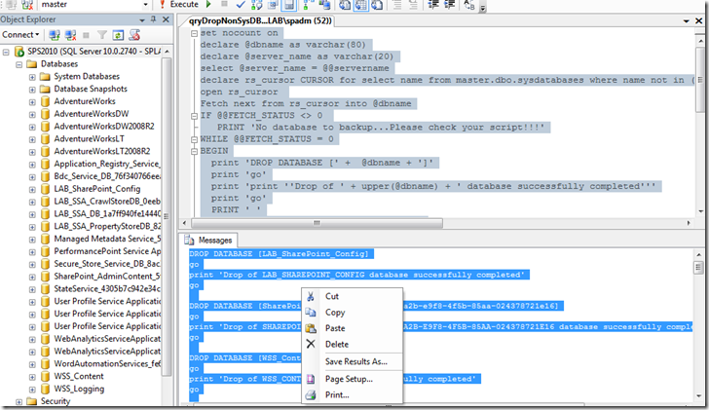Click the green Debug arrow icon
This screenshot has height=410, width=709.
click(x=207, y=5)
